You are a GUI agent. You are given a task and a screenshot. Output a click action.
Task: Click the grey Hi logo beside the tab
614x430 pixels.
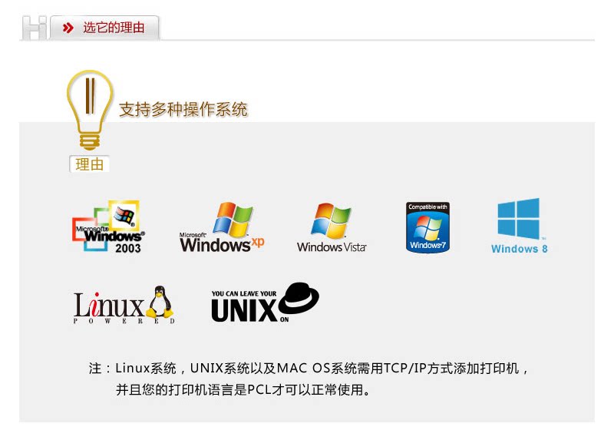tap(35, 28)
